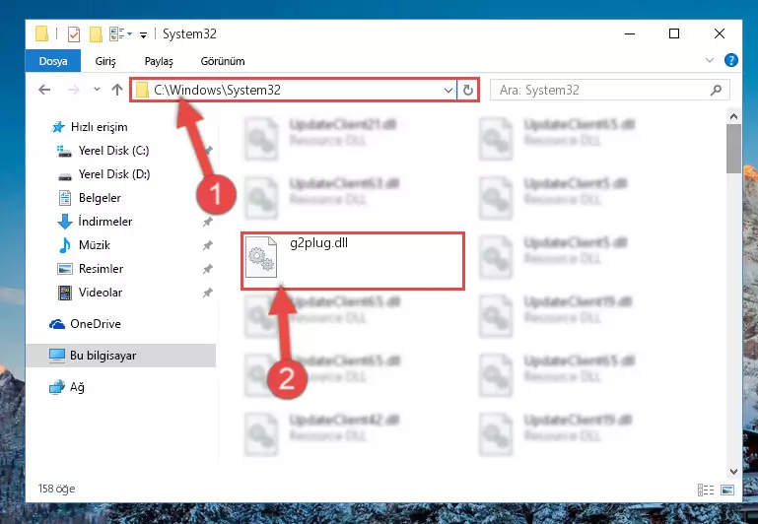Switch to details view in status bar

[706, 491]
